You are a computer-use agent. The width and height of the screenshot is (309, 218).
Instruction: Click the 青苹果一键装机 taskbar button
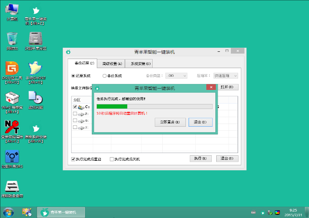[x=61, y=212]
